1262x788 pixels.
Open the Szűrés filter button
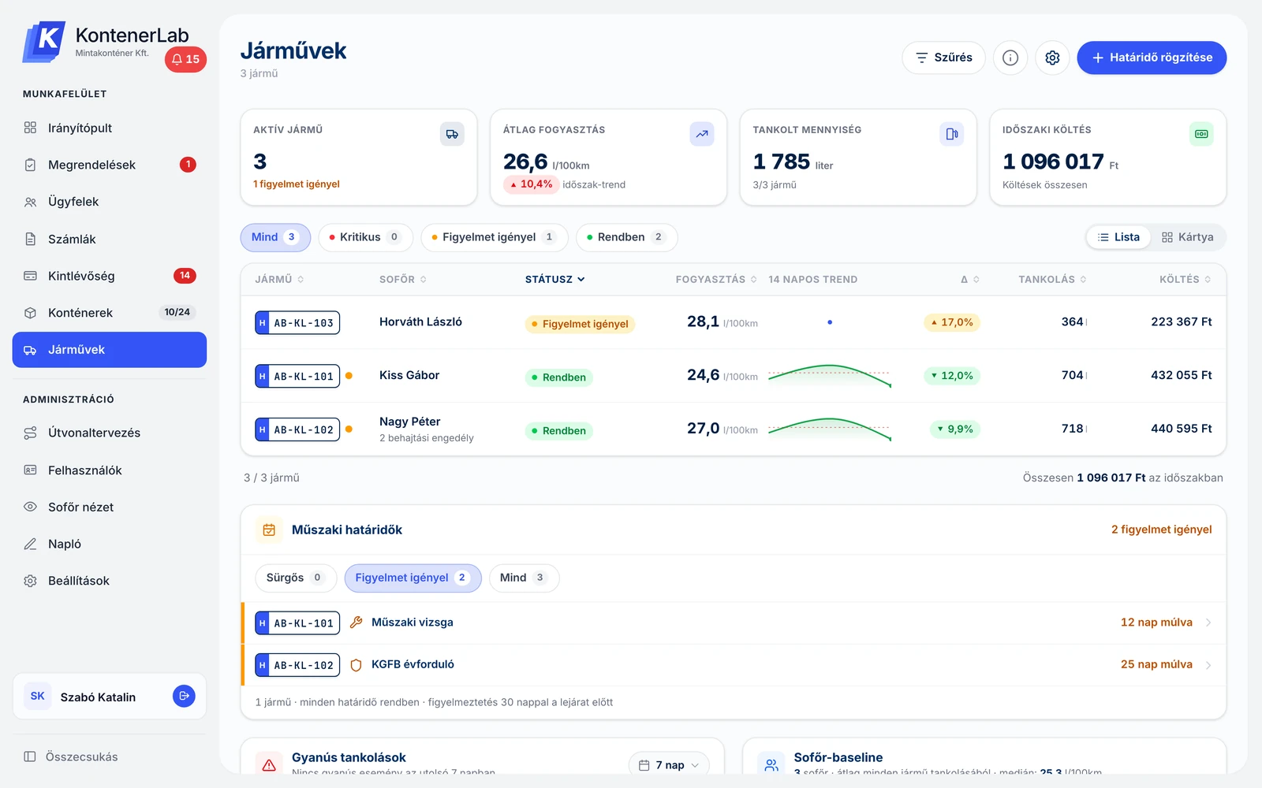click(x=943, y=58)
